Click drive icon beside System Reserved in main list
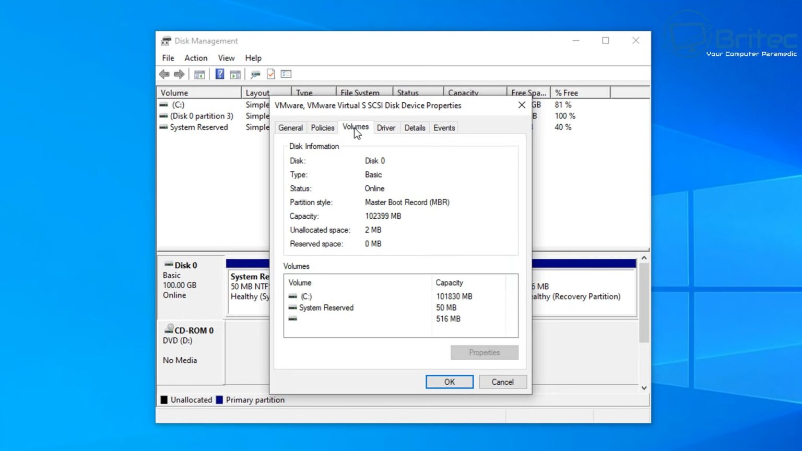The width and height of the screenshot is (802, 451). pos(164,127)
